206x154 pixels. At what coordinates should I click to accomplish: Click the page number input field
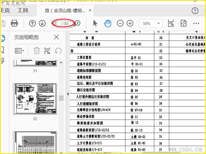coord(56,23)
